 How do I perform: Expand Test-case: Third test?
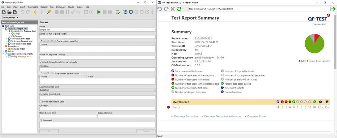click(x=6, y=44)
